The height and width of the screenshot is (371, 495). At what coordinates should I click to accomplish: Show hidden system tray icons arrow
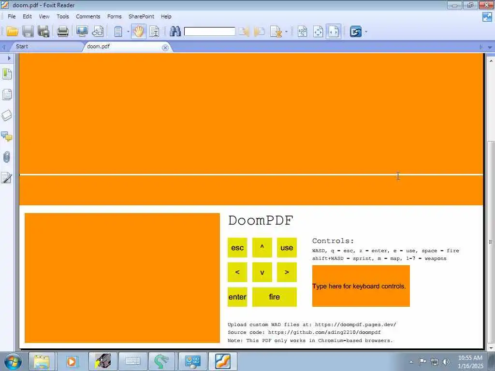(411, 362)
